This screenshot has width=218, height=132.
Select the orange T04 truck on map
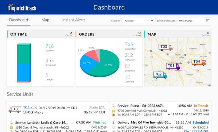click(198, 62)
